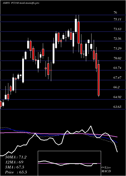Image resolution: width=126 pixels, height=176 pixels.
Task: Click the Live MACD inset chart
Action: [69, 163]
